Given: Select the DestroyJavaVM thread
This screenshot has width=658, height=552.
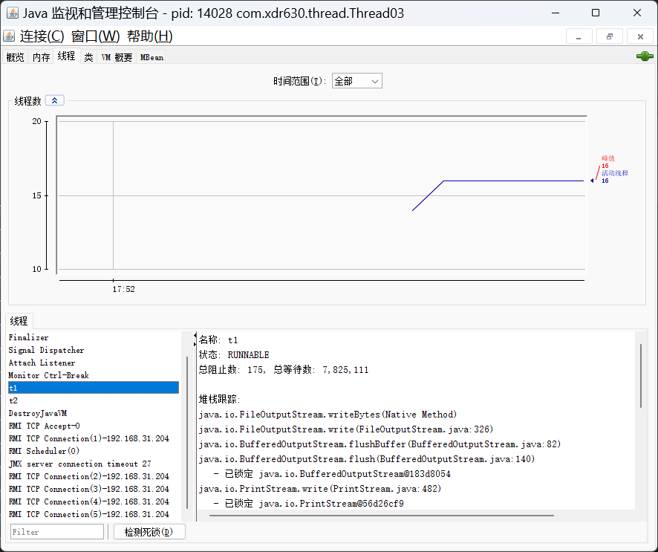Looking at the screenshot, I should [x=94, y=413].
